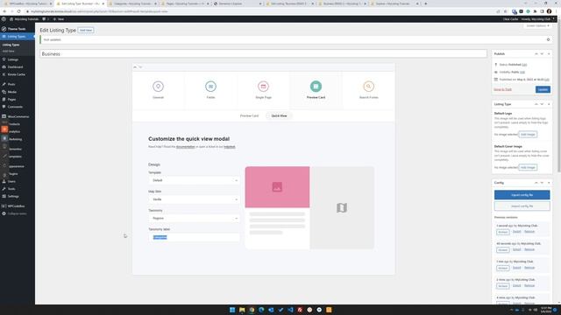Open Pages in the sidebar

point(11,99)
